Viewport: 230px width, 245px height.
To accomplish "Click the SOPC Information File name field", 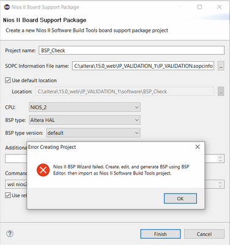I will point(143,66).
